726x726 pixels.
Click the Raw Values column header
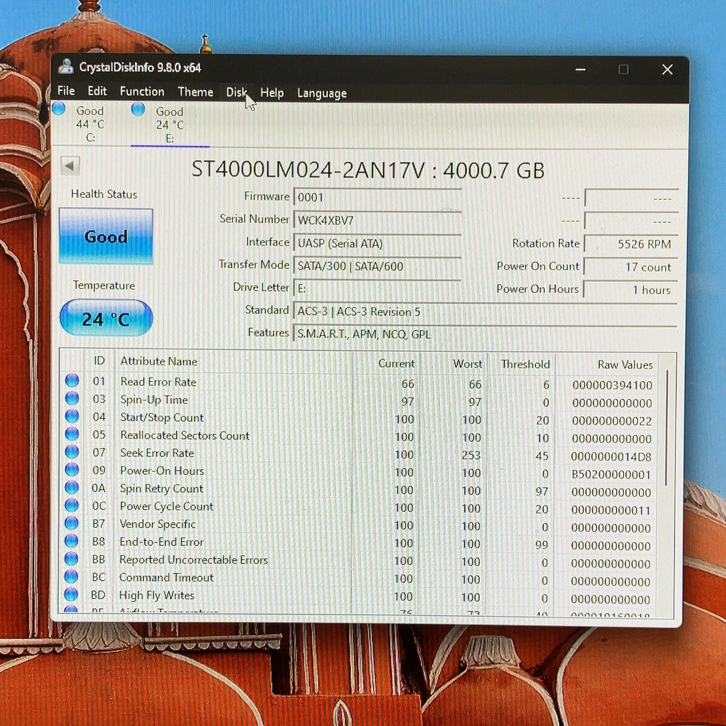pos(625,365)
